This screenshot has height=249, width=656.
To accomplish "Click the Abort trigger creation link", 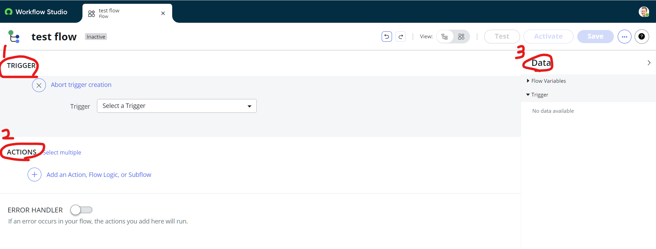I will (x=81, y=85).
